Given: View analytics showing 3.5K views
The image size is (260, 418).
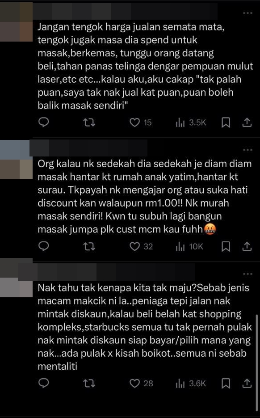Looking at the screenshot, I should click(x=191, y=122).
